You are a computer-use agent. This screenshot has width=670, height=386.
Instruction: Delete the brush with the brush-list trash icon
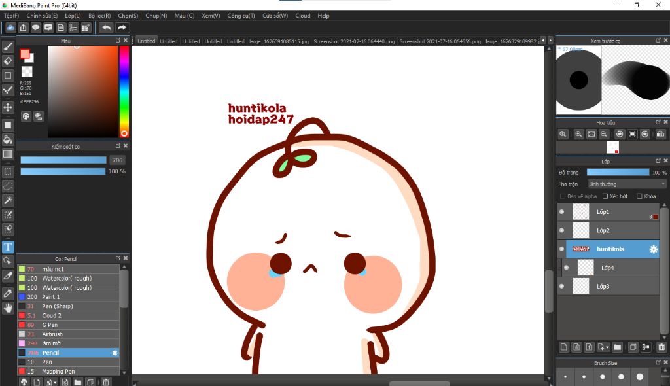[x=106, y=382]
